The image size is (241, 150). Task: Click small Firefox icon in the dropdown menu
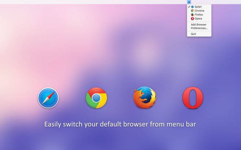(192, 14)
